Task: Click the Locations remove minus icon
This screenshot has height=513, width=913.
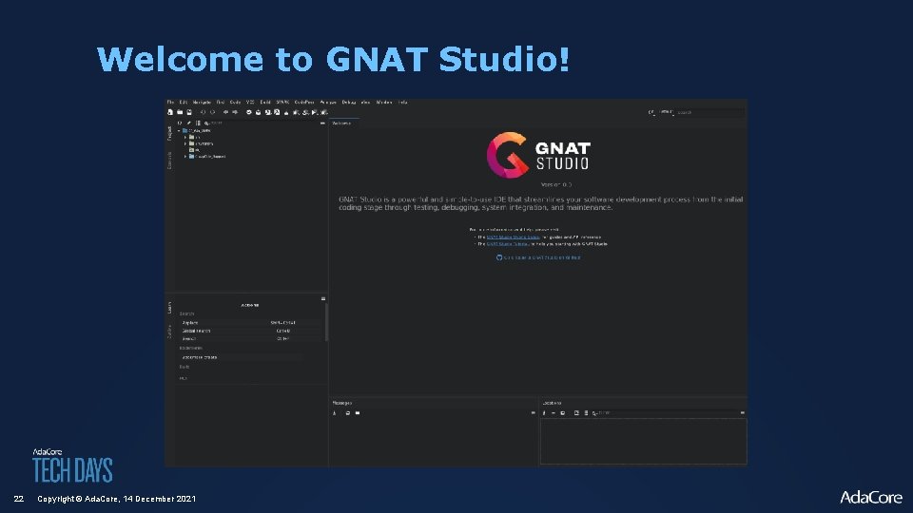Action: click(x=554, y=413)
